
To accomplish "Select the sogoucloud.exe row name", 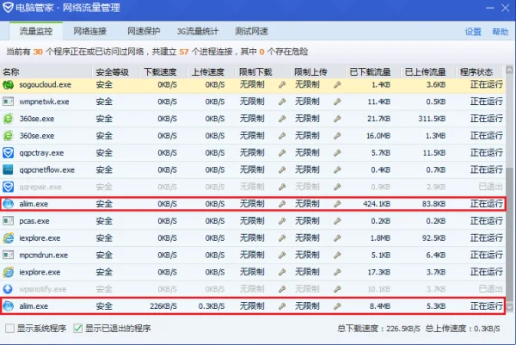I will tap(45, 85).
